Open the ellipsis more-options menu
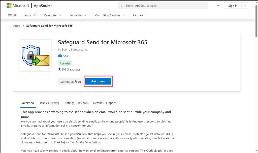The height and width of the screenshot is (153, 258). tap(217, 5)
